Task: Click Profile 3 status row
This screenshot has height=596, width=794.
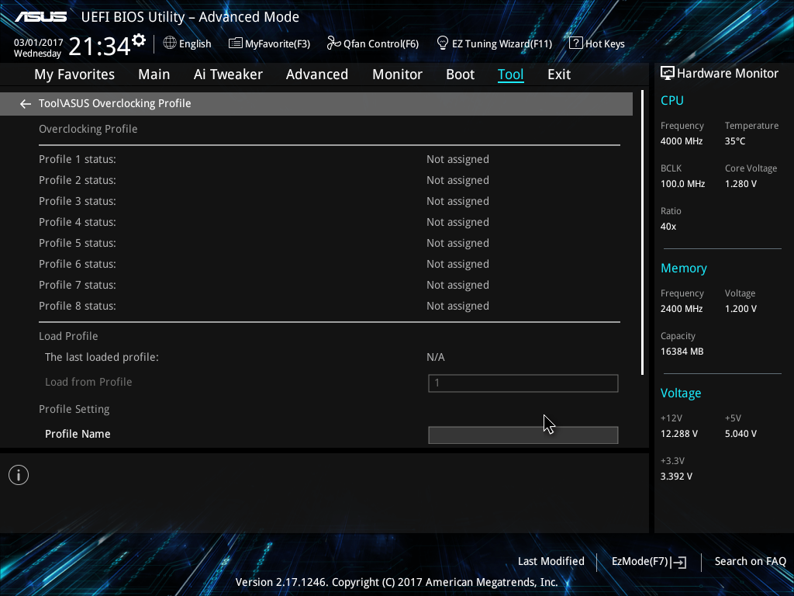Action: pos(329,201)
